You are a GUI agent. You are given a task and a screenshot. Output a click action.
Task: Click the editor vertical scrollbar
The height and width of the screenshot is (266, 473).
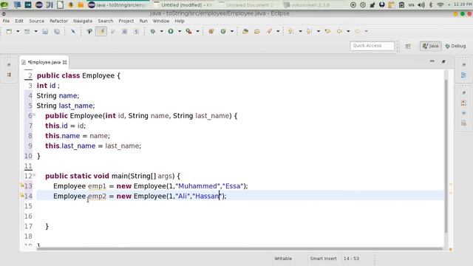446,156
